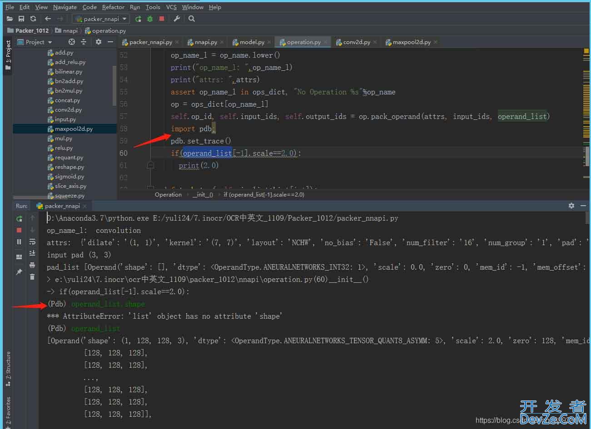Screen dimensions: 591x429
Task: Open the Refactor menu
Action: (113, 7)
